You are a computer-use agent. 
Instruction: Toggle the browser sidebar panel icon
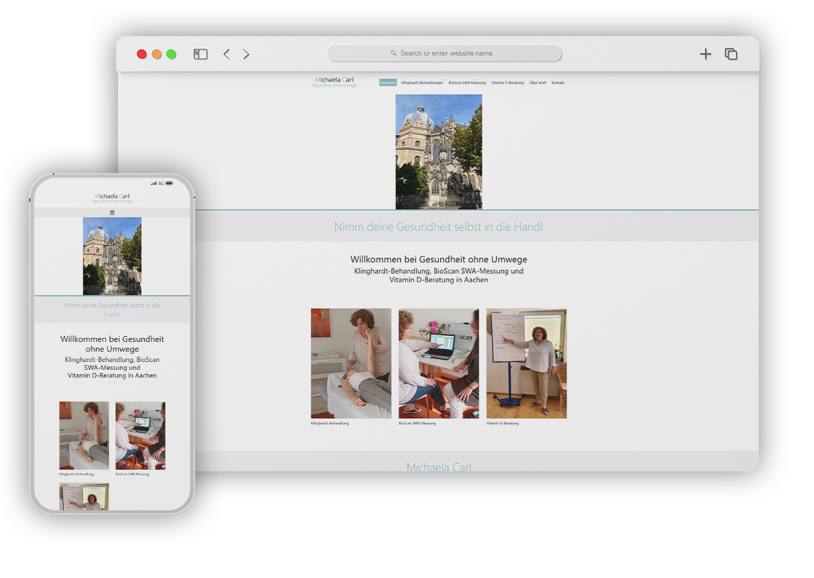point(201,54)
